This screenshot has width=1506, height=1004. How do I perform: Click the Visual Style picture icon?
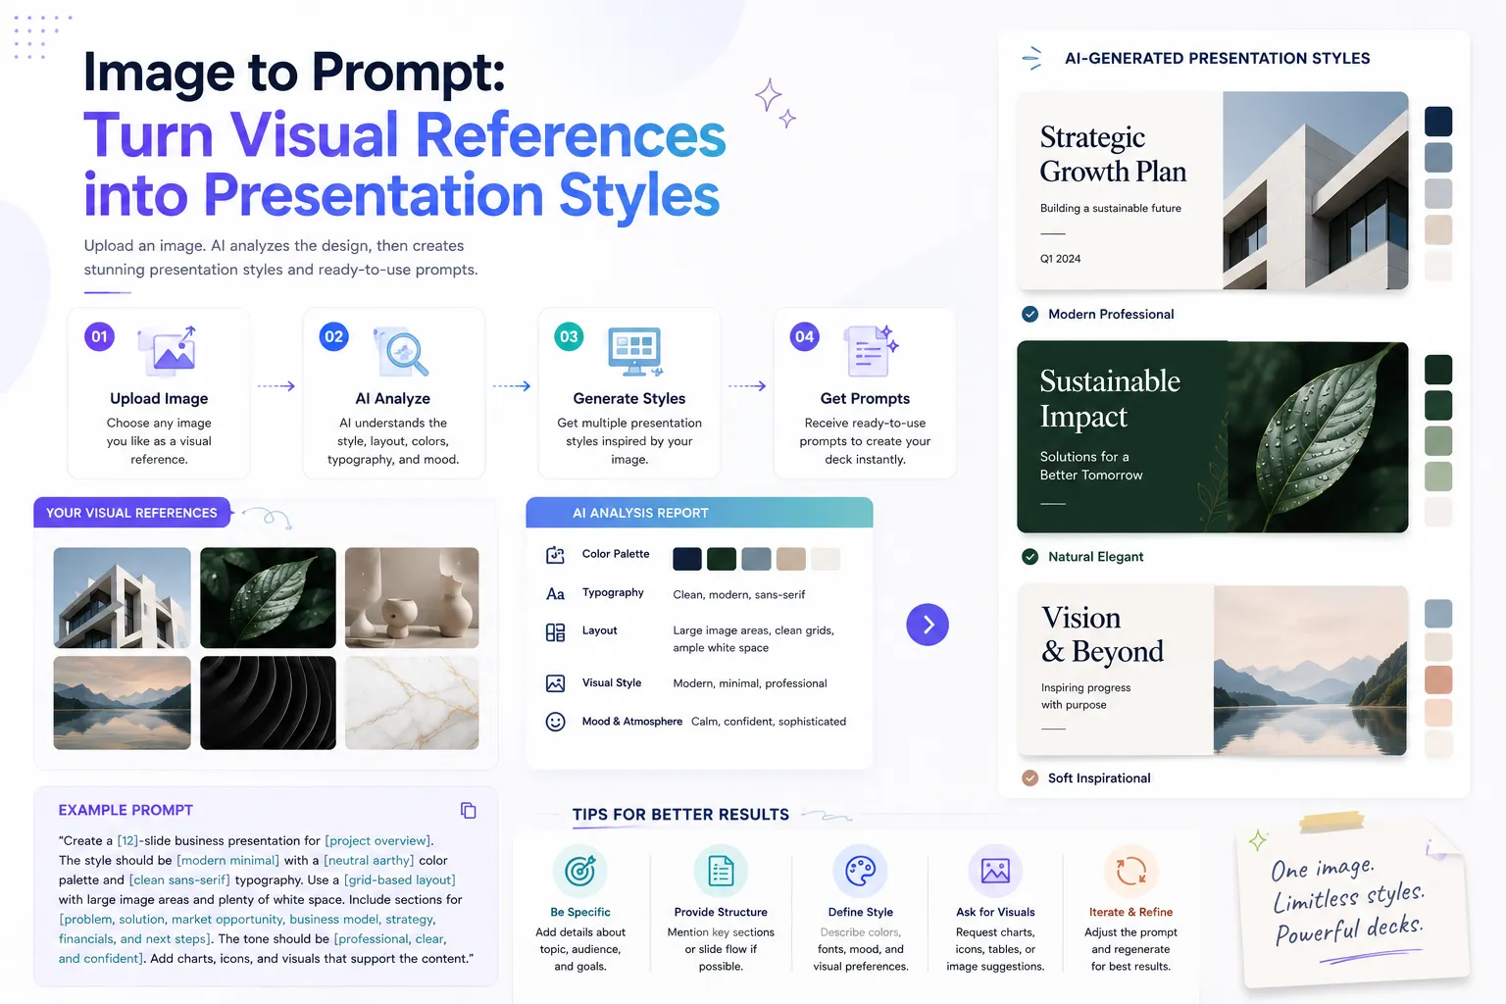(x=555, y=683)
